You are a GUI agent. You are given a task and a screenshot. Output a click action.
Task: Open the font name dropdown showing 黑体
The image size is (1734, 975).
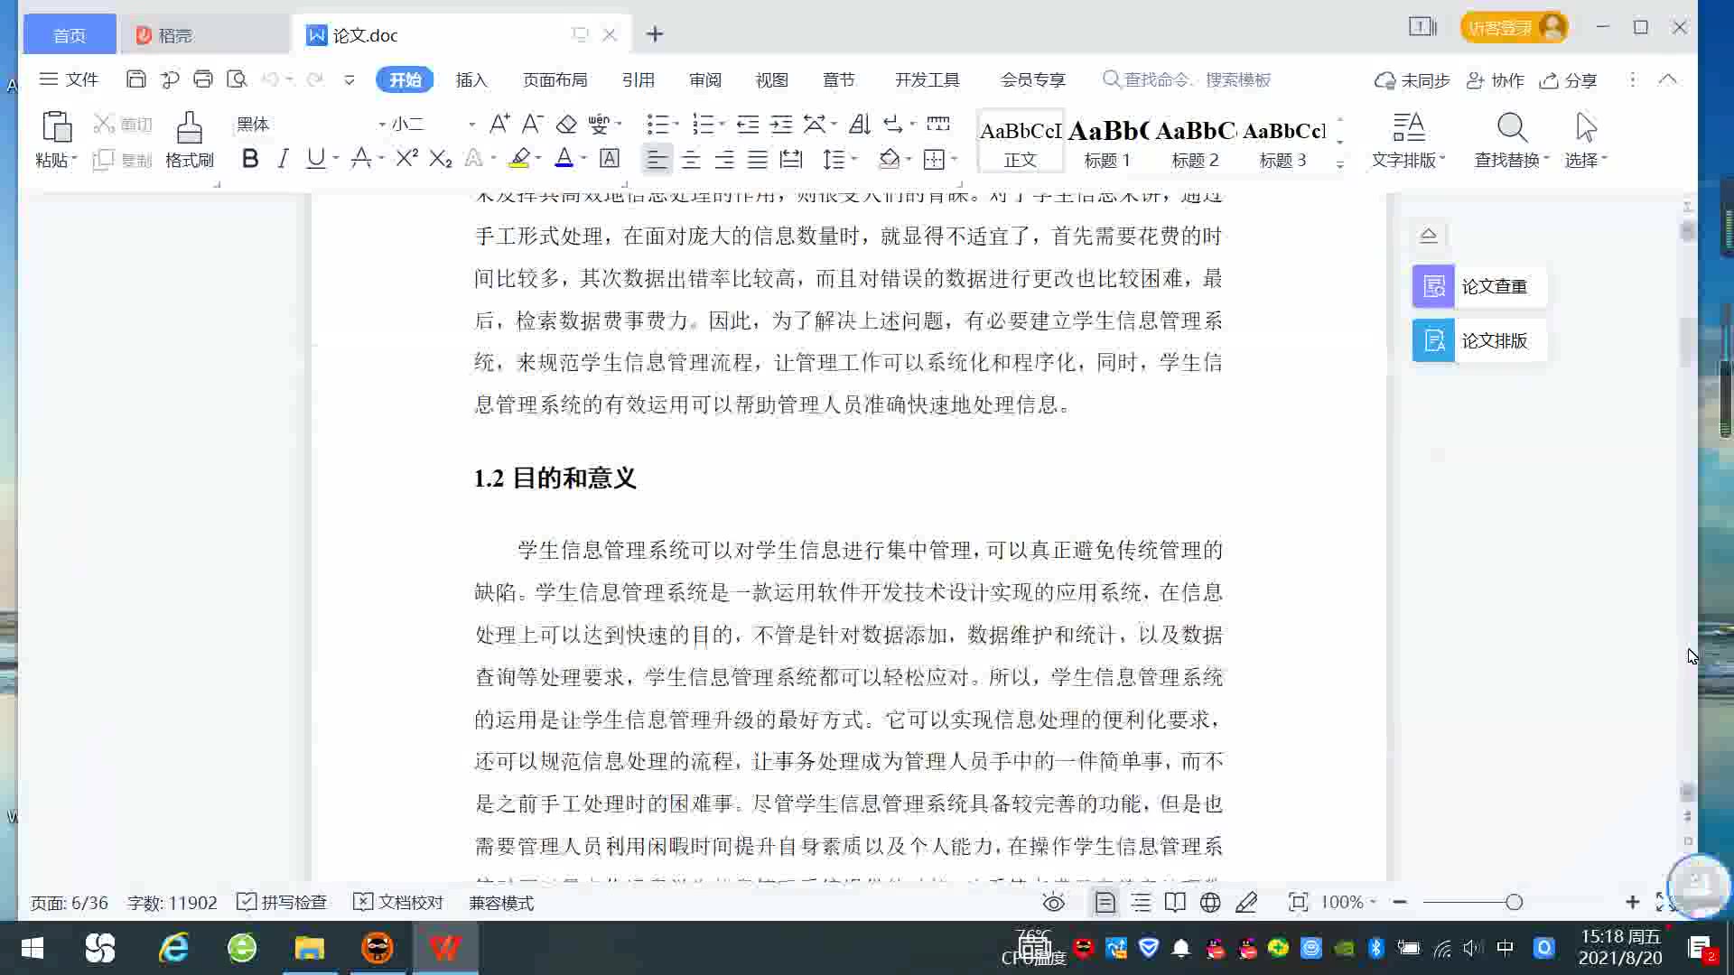pyautogui.click(x=382, y=124)
